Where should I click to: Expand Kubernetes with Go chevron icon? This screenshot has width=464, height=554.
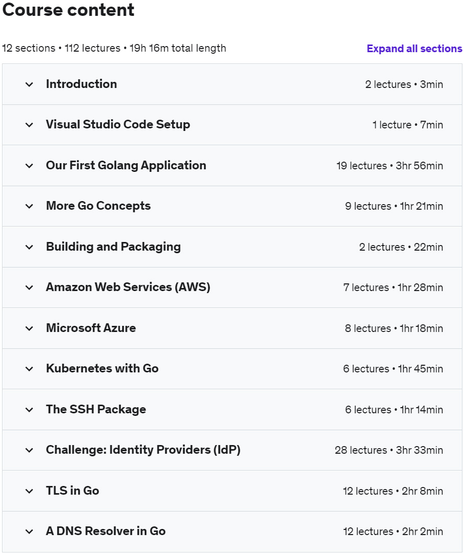tap(29, 369)
